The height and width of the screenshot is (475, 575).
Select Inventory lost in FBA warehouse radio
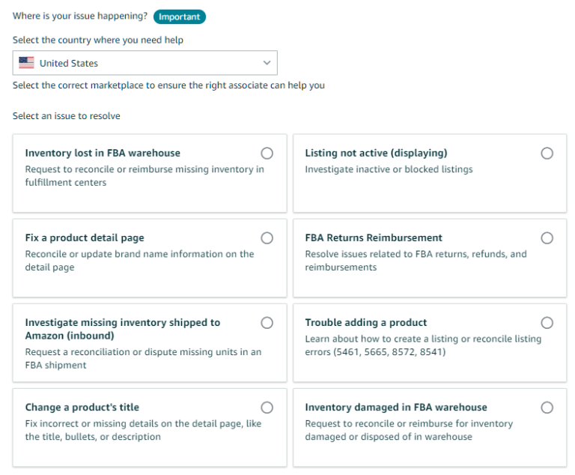(267, 153)
